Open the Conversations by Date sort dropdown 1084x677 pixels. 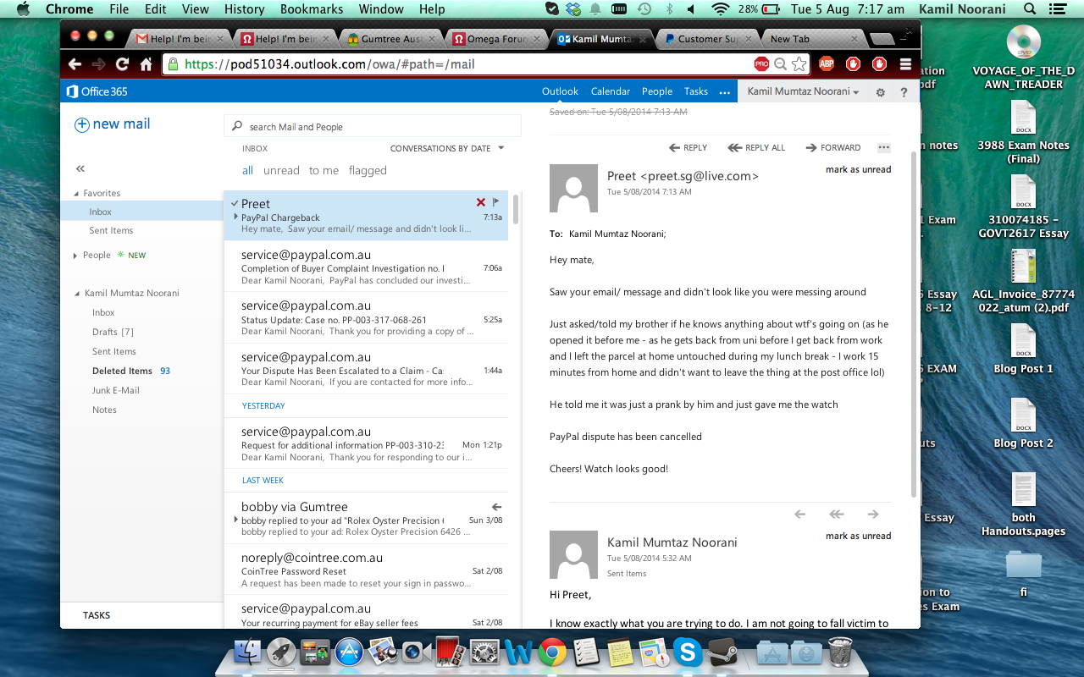446,148
